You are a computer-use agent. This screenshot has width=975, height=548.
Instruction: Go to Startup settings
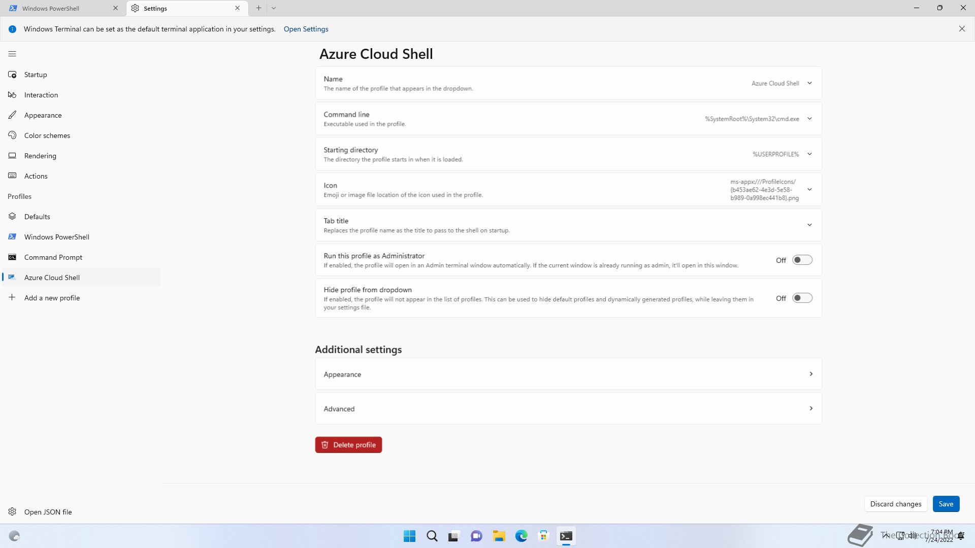click(x=81, y=75)
